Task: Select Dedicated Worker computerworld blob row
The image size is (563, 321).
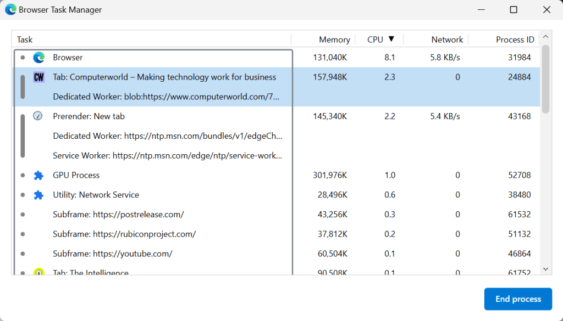Action: point(276,97)
